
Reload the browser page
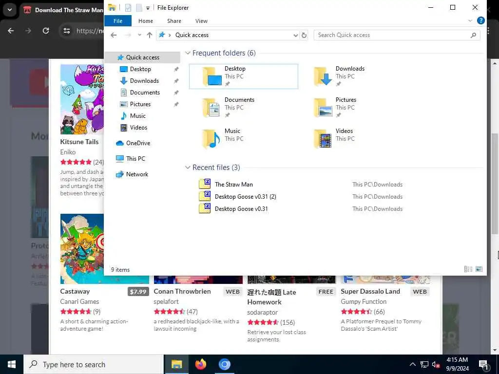pyautogui.click(x=46, y=31)
